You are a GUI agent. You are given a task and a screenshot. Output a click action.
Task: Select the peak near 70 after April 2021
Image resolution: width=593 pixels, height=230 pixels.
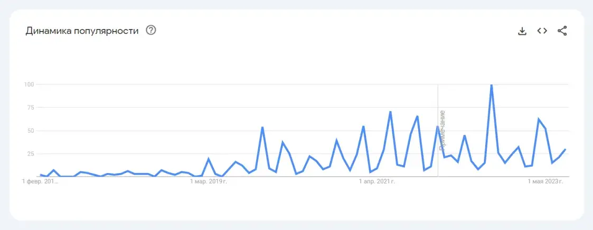pos(390,112)
